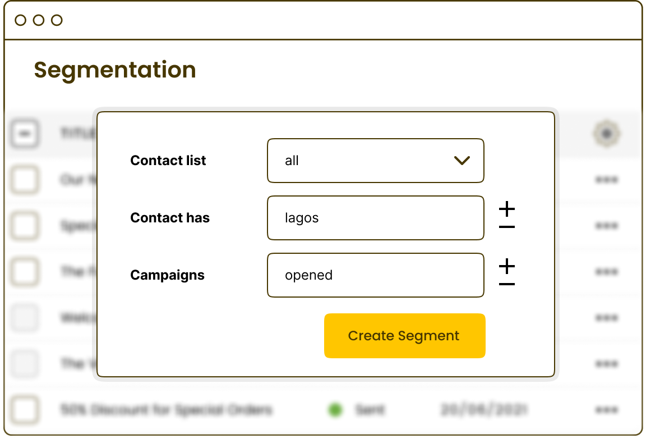Remove Campaigns condition with minus

507,284
